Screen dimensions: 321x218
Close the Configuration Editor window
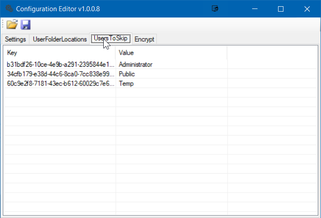tap(307, 9)
